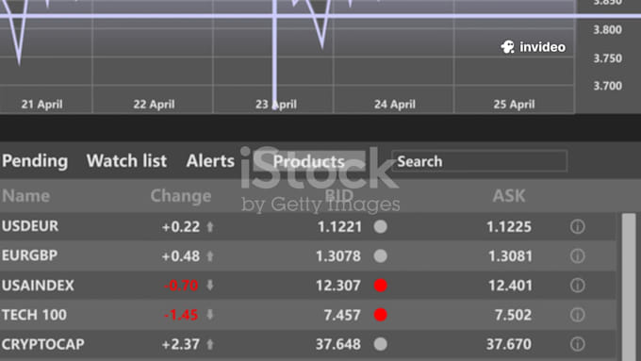The image size is (641, 361).
Task: Click the 22 April chart date label
Action: point(154,105)
